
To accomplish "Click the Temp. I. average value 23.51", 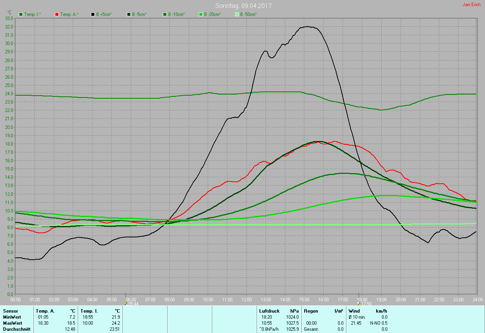I will tap(115, 329).
